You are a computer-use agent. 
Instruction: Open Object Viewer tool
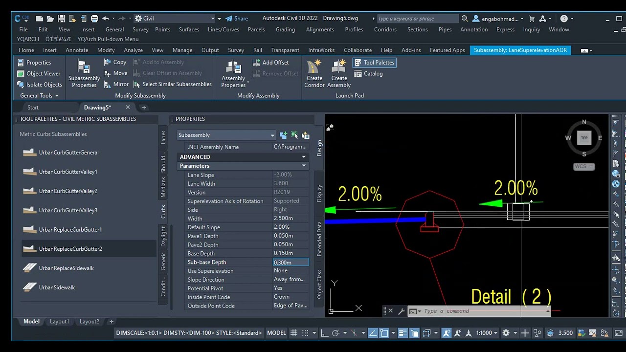point(39,73)
